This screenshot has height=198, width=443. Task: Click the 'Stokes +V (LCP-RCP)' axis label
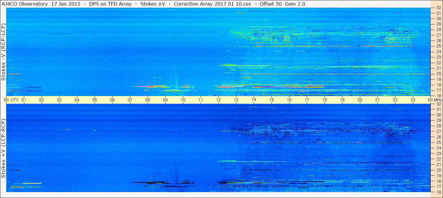point(4,148)
